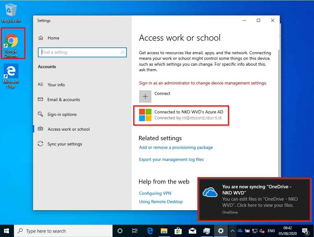This screenshot has height=237, width=314.
Task: Click the Access work or school briefcase icon
Action: (40, 129)
